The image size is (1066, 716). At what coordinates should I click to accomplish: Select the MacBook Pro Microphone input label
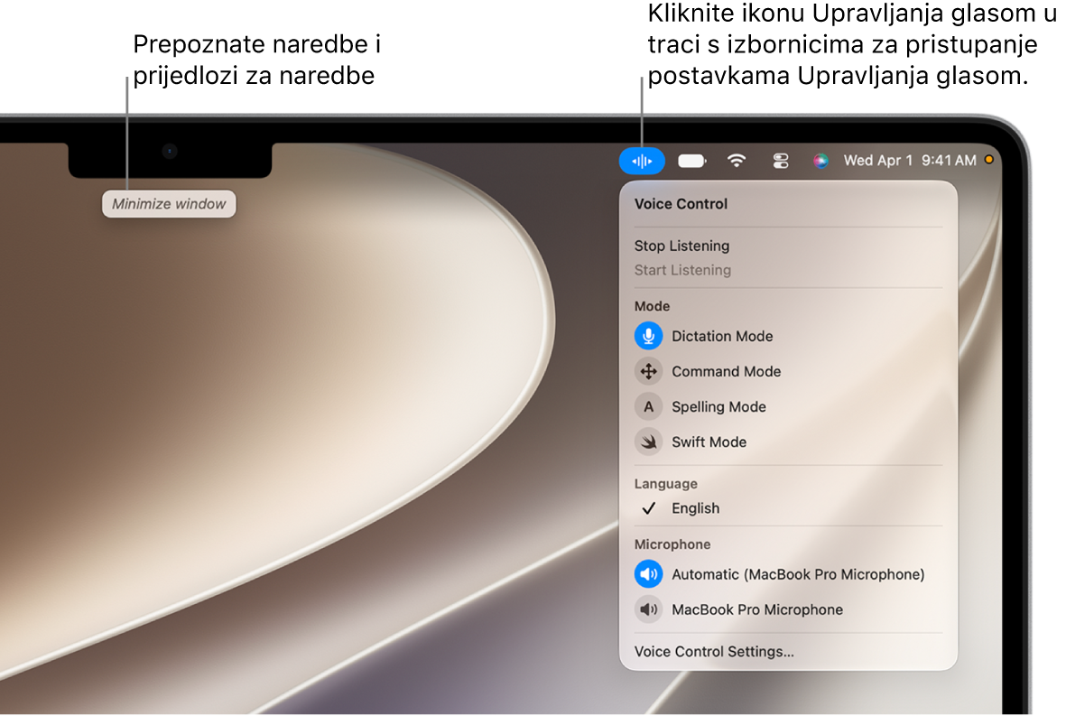tap(757, 610)
